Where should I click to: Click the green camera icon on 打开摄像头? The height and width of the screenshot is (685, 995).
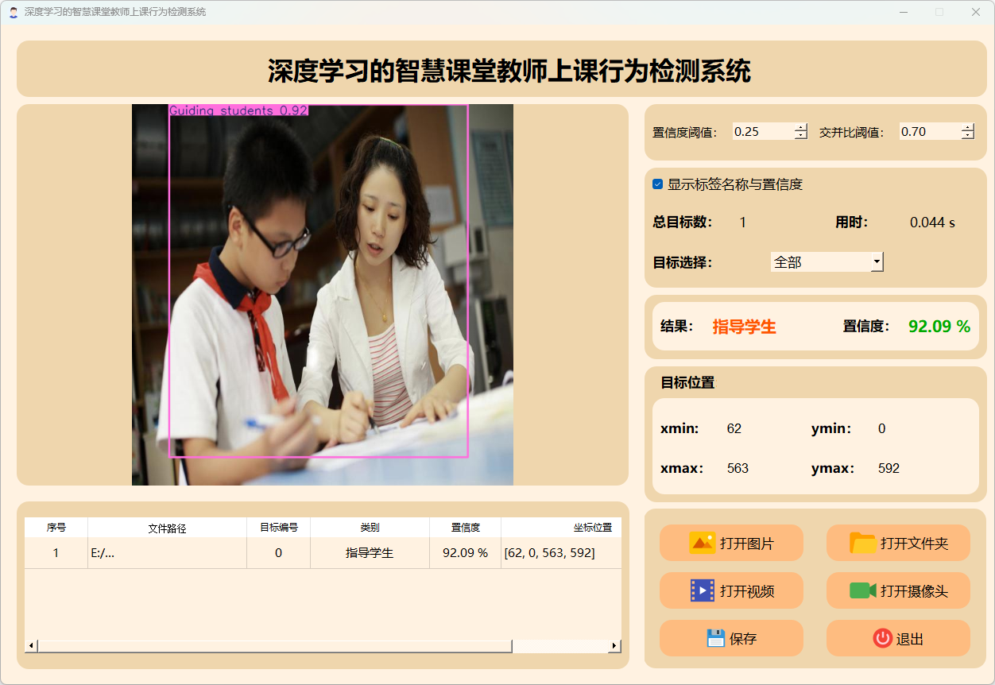[x=863, y=590]
